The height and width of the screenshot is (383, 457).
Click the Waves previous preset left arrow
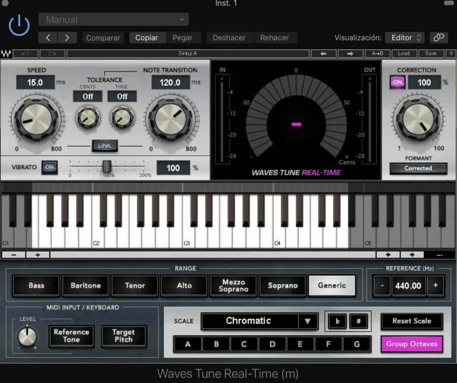coord(324,54)
